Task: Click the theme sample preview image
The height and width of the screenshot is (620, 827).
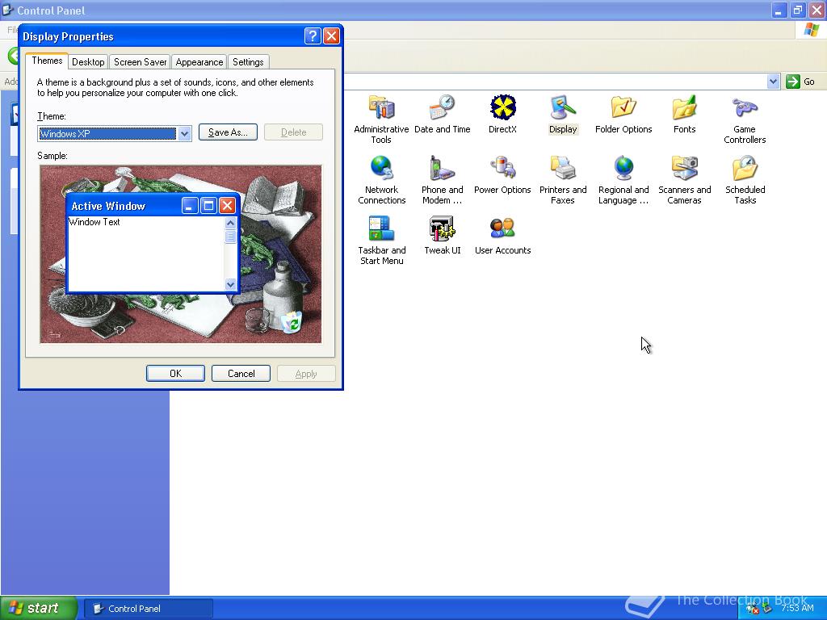Action: (180, 254)
